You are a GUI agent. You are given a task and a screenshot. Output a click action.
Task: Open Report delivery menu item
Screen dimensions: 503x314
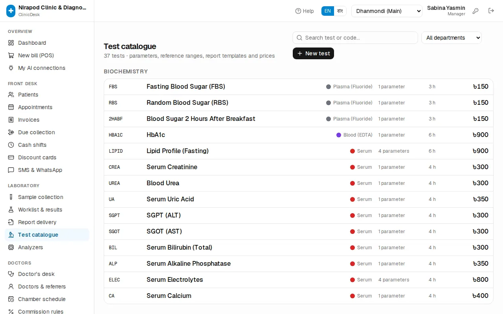point(47,222)
